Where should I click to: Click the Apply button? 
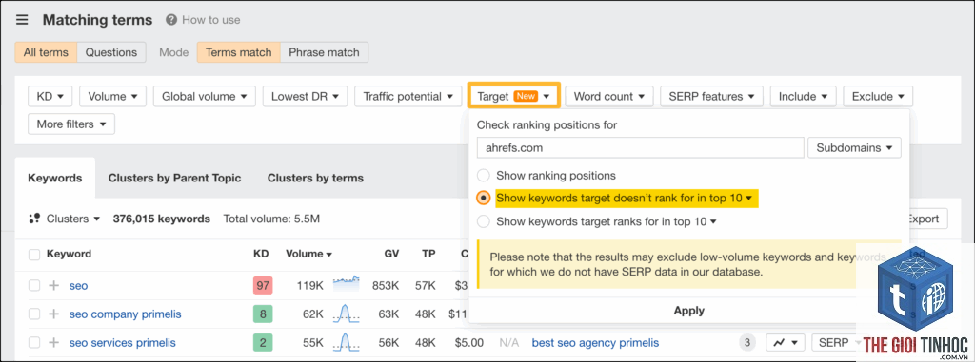point(689,311)
